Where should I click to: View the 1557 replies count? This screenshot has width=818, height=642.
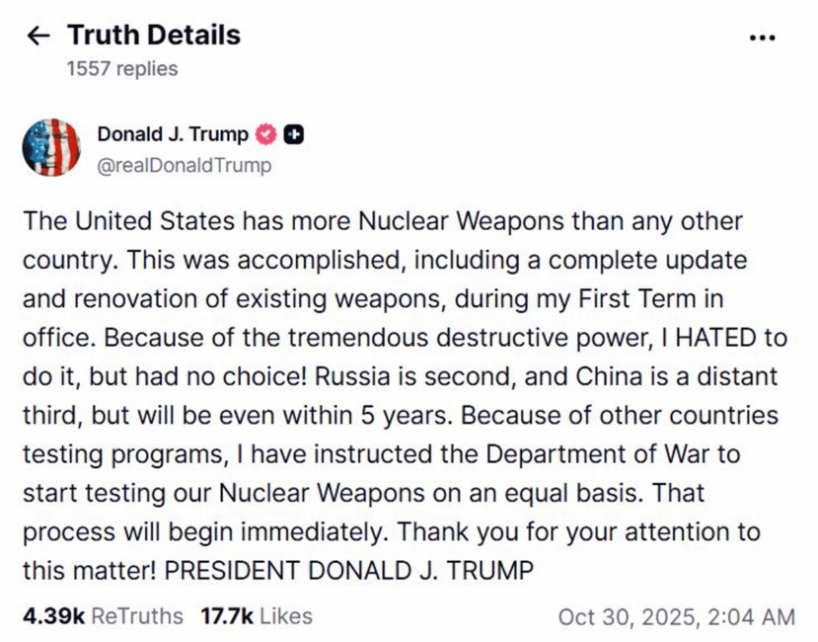pyautogui.click(x=122, y=68)
